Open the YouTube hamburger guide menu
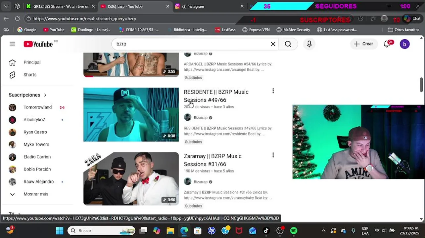Image resolution: width=425 pixels, height=238 pixels. point(12,44)
